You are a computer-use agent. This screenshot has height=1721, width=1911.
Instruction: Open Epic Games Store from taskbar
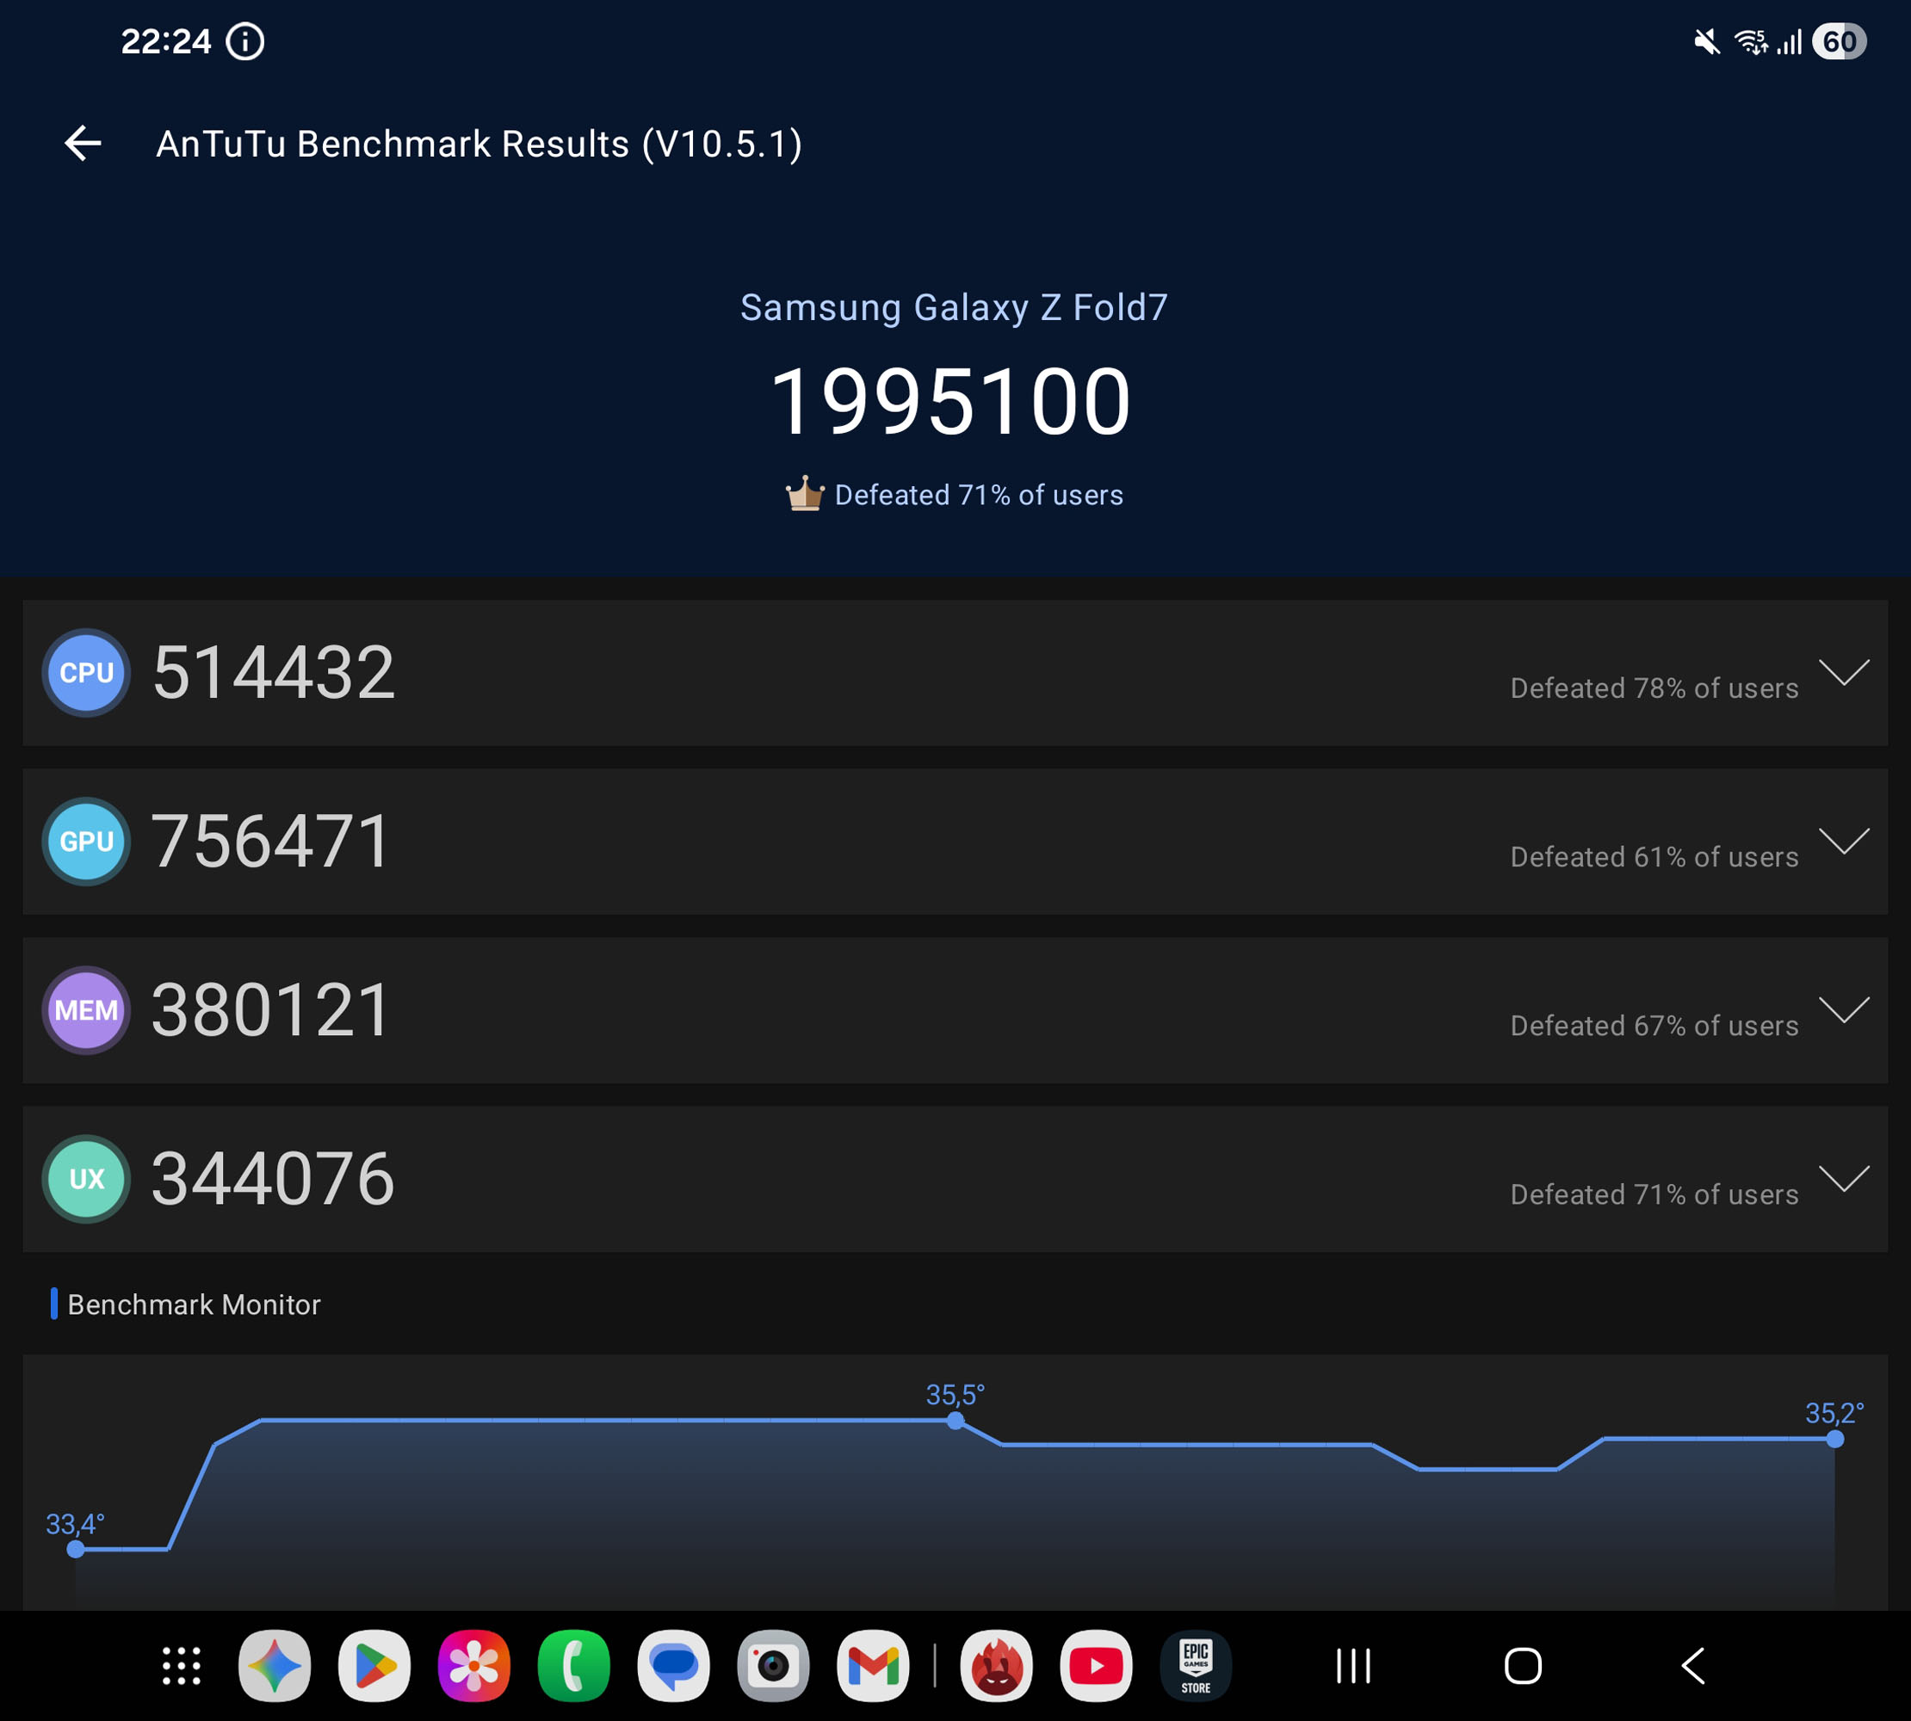point(1196,1666)
